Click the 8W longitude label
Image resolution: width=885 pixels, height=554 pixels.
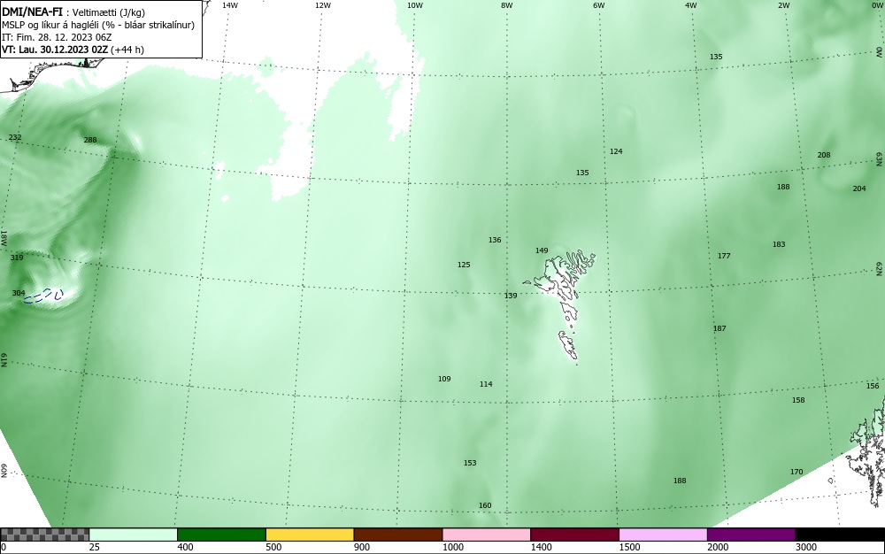click(507, 5)
